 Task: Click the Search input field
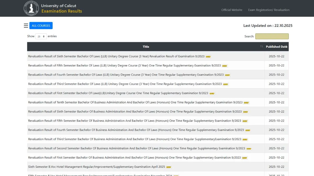coord(272,37)
